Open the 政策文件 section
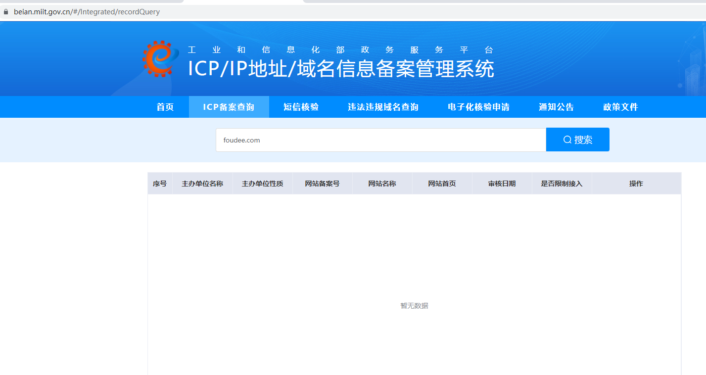The height and width of the screenshot is (375, 706). click(620, 107)
